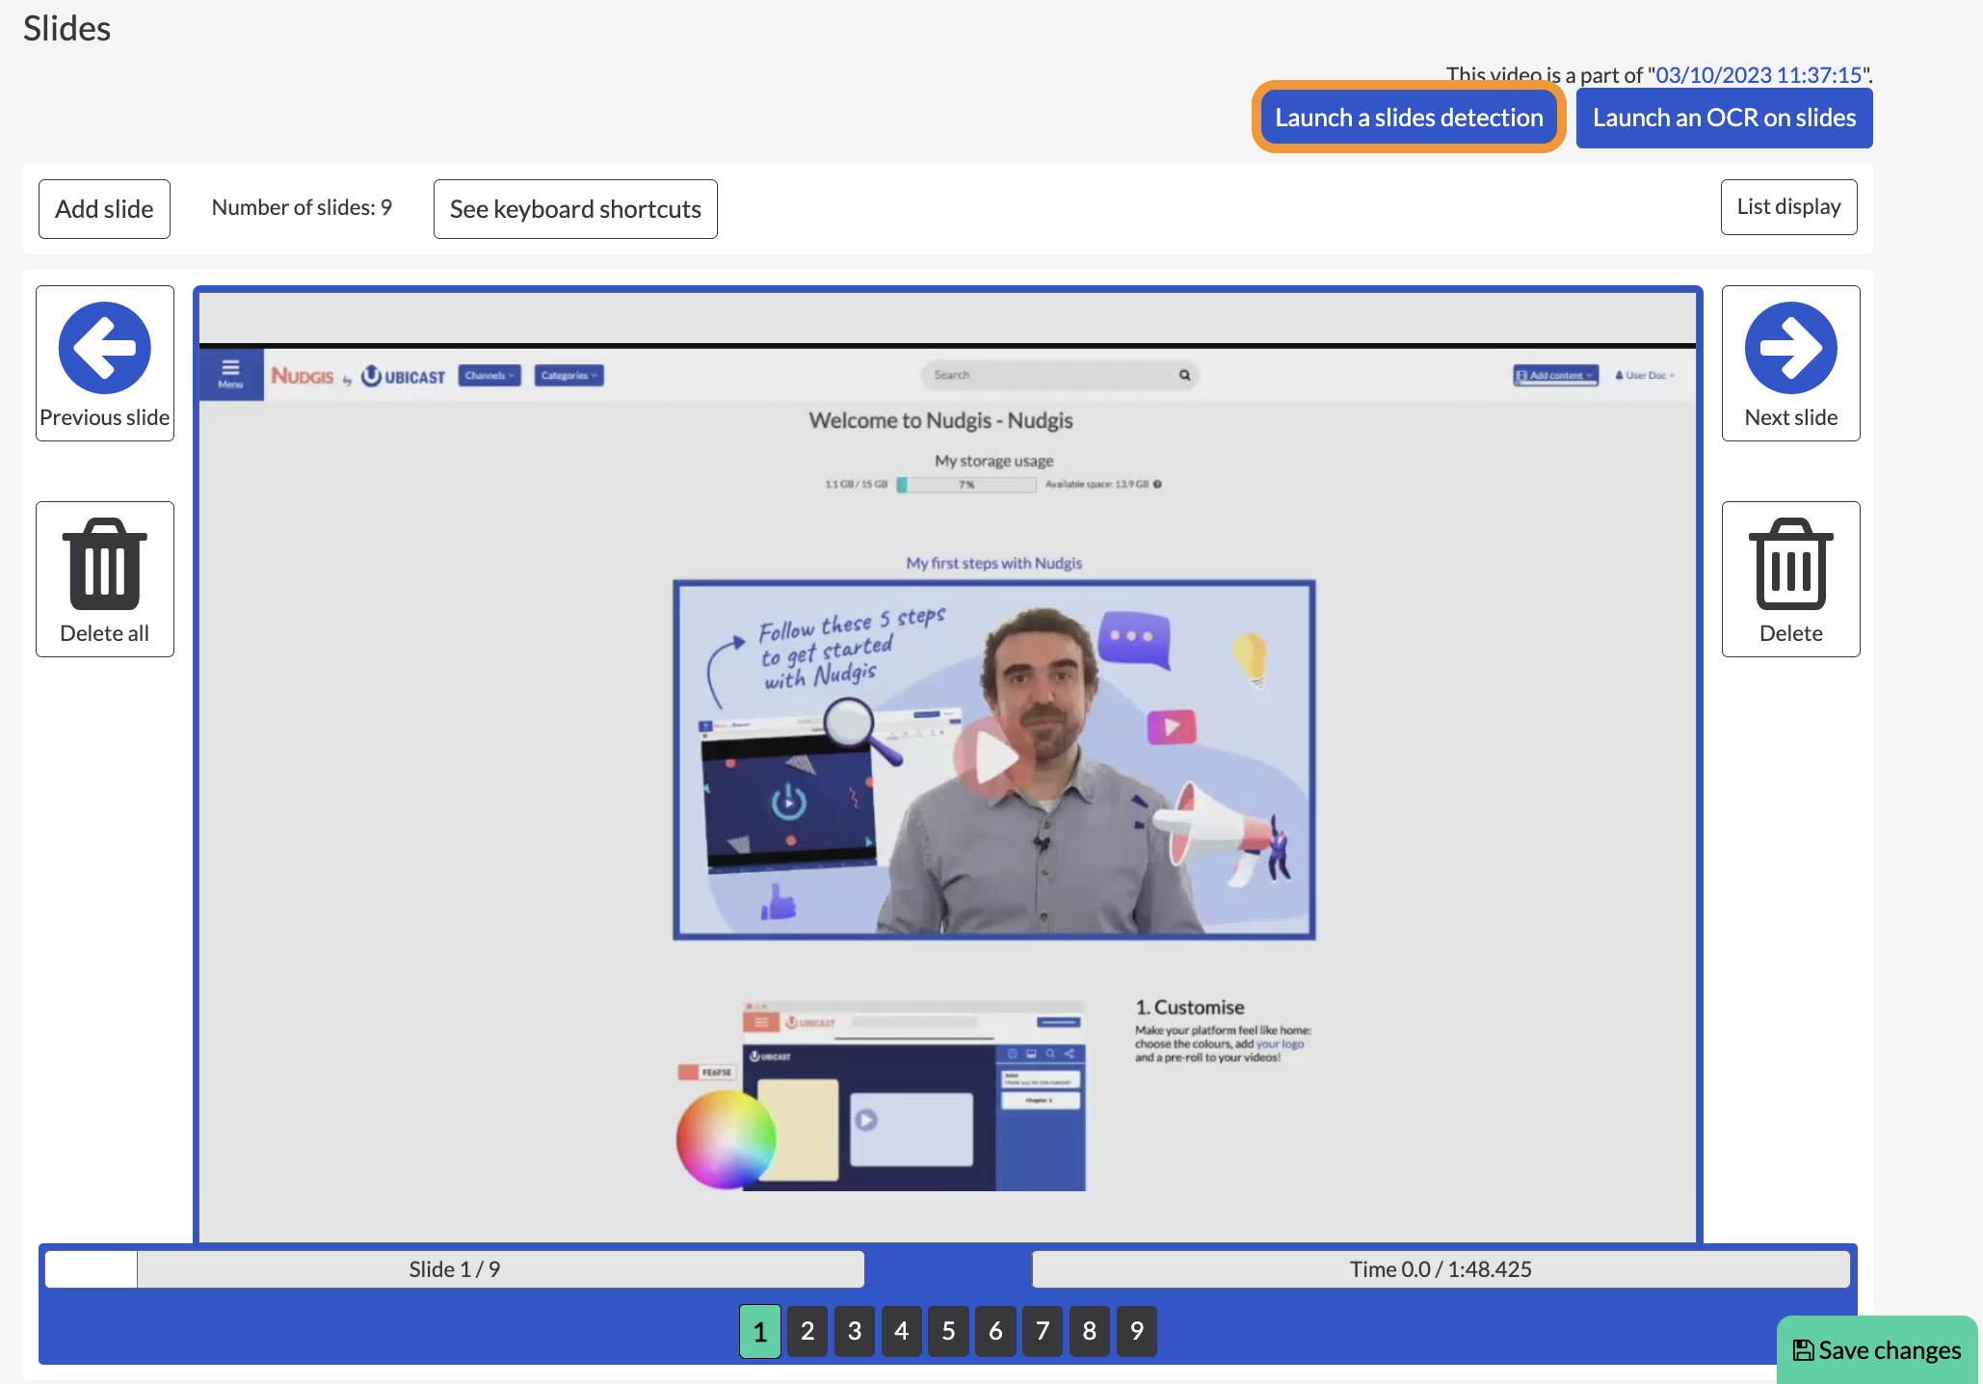
Task: Click the Number of slides: 9 text
Action: point(302,207)
